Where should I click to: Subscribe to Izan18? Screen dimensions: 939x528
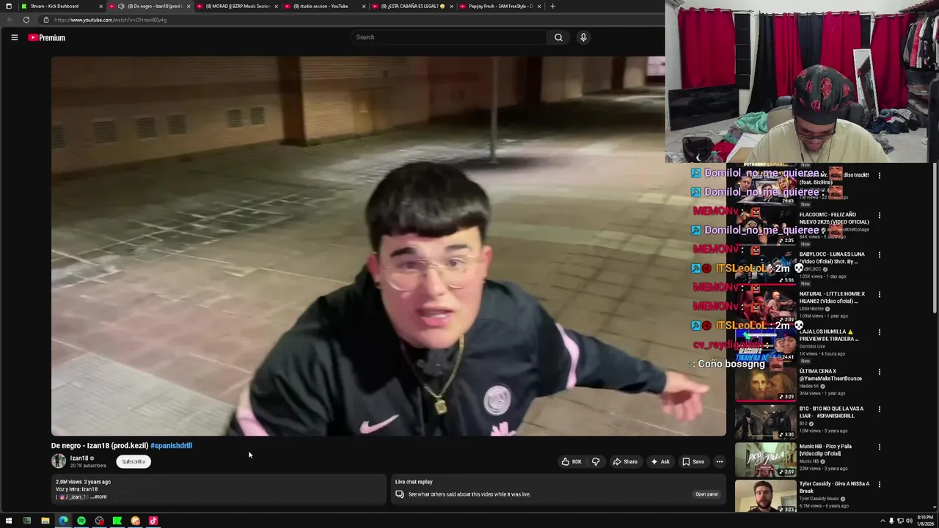point(134,462)
